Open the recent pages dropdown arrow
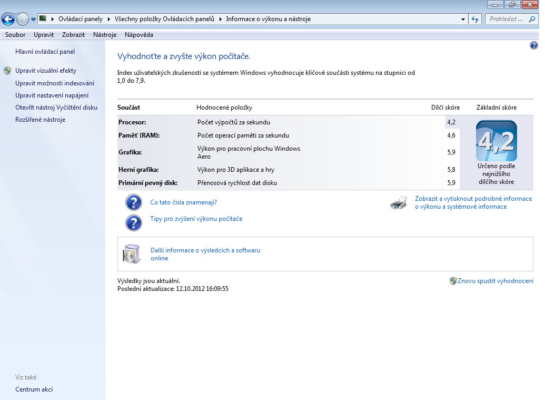Image resolution: width=545 pixels, height=400 pixels. point(33,19)
